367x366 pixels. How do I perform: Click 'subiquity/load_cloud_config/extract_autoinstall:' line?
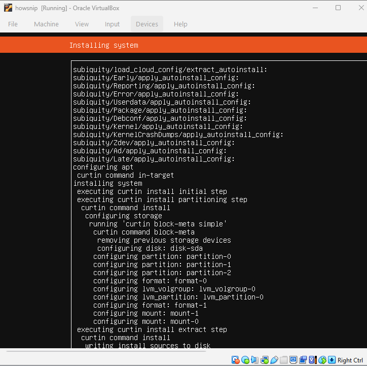coord(170,70)
